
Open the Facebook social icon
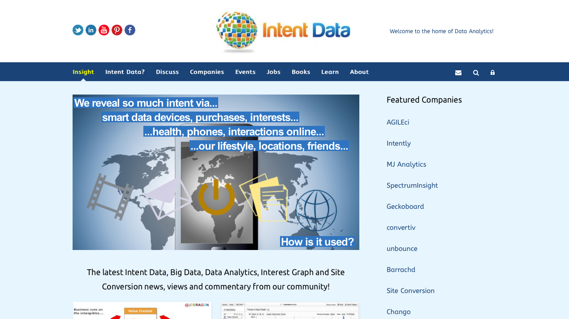point(130,30)
